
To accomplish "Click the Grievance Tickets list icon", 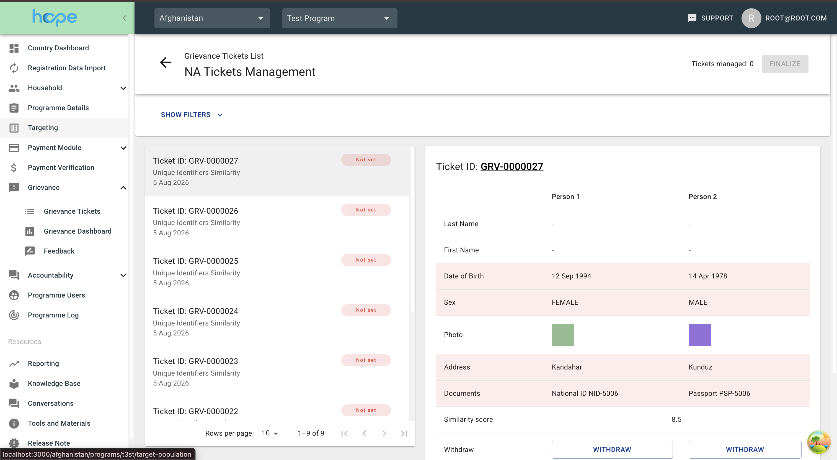I will (30, 211).
